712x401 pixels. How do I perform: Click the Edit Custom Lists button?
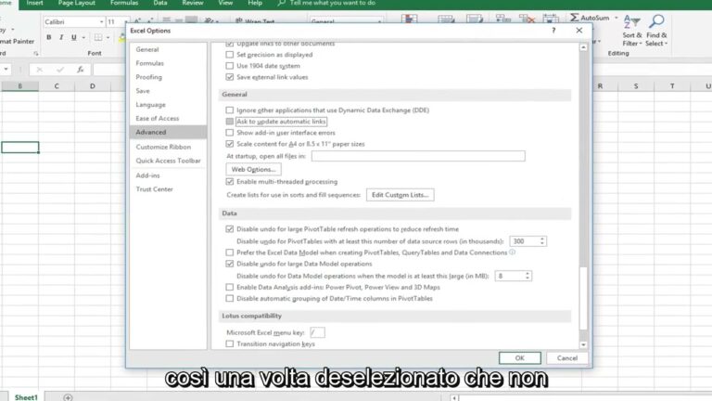coord(400,195)
